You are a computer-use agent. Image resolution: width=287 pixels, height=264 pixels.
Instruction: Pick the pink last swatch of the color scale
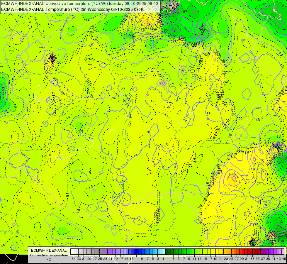click(x=283, y=252)
